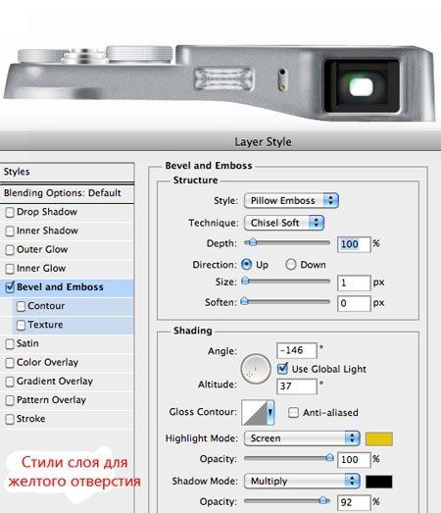
Task: Open the Highlight Mode dropdown showing Screen
Action: pyautogui.click(x=302, y=438)
